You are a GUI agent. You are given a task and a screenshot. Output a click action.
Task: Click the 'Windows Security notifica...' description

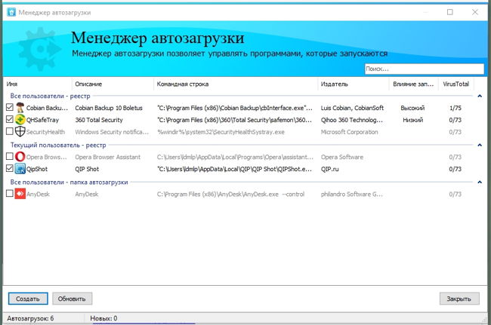pyautogui.click(x=112, y=132)
